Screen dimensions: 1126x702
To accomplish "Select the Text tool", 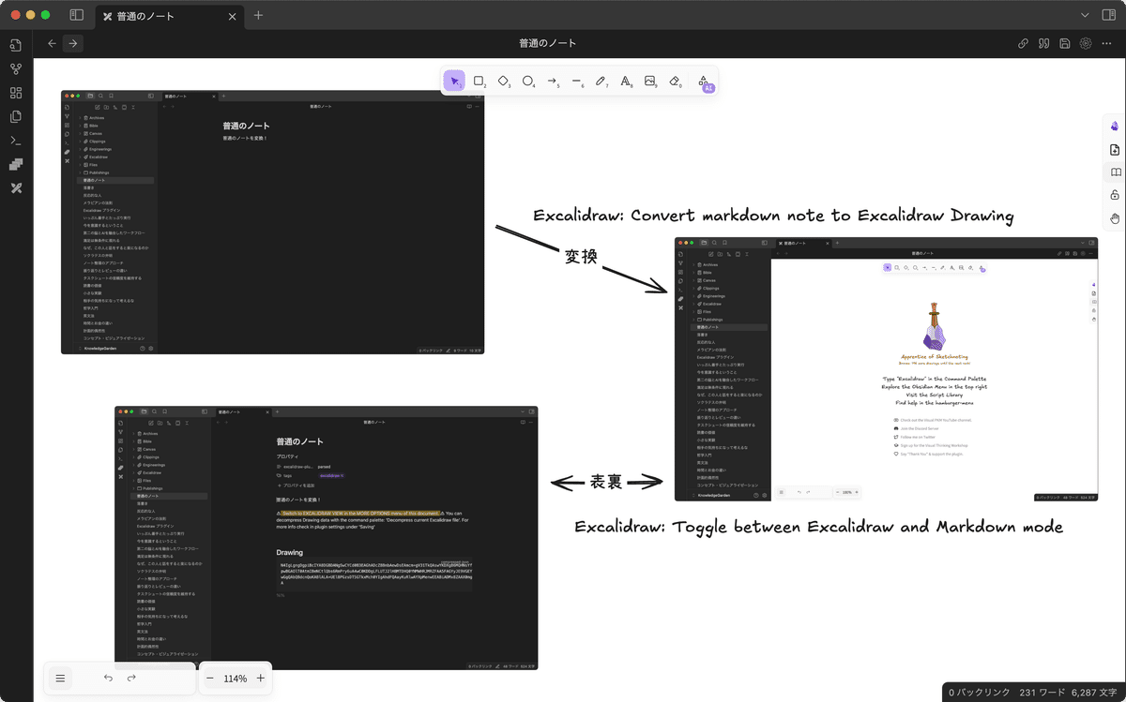I will coord(626,82).
